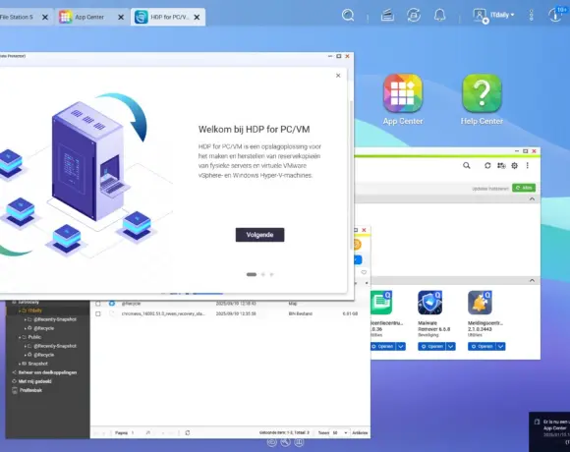Click App Center notification toast at bottom right
This screenshot has height=452, width=570.
[x=549, y=431]
